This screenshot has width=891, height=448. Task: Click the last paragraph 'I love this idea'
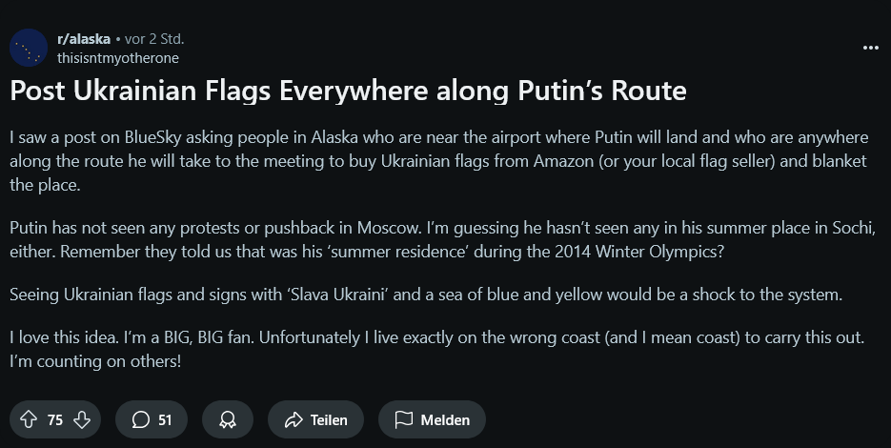pos(436,349)
